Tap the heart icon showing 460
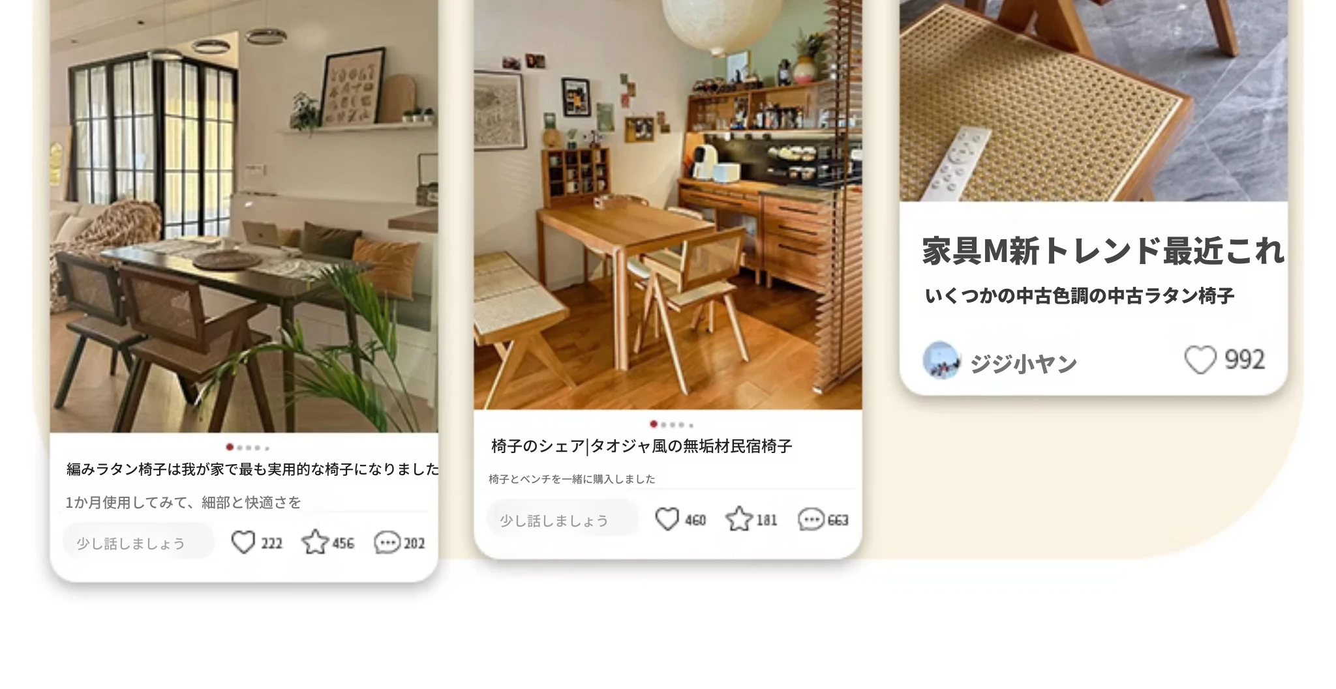Image resolution: width=1336 pixels, height=689 pixels. pos(667,520)
